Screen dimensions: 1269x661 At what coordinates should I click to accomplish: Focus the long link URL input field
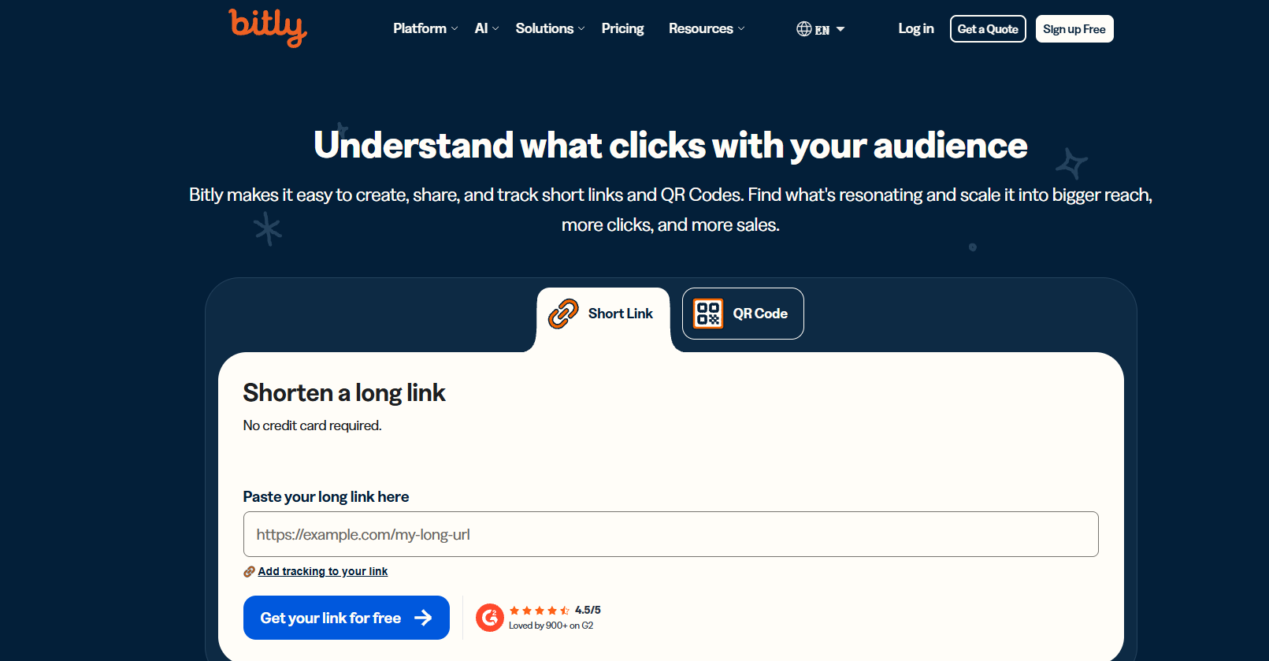click(x=671, y=534)
